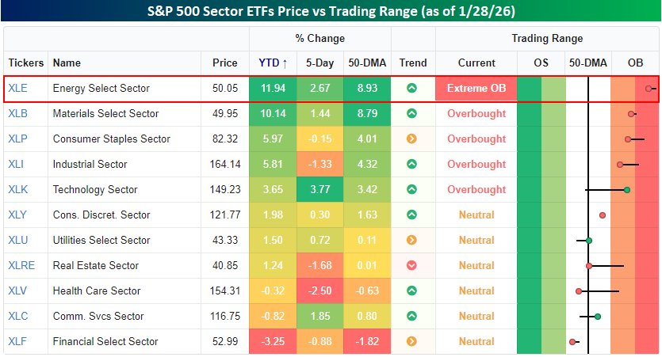Click the red downtrend icon for XLRE
The height and width of the screenshot is (357, 662).
(x=412, y=266)
